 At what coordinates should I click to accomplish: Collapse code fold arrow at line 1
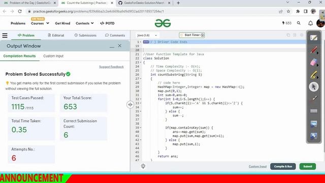(141, 42)
